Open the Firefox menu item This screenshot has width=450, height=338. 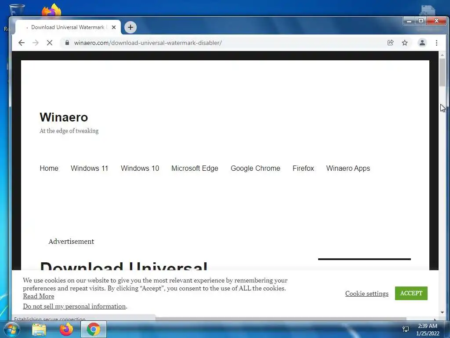pyautogui.click(x=303, y=168)
